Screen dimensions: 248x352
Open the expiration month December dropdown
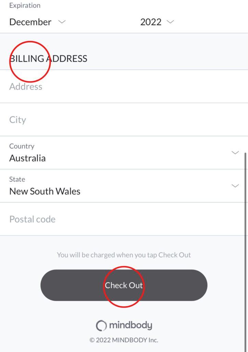coord(37,22)
